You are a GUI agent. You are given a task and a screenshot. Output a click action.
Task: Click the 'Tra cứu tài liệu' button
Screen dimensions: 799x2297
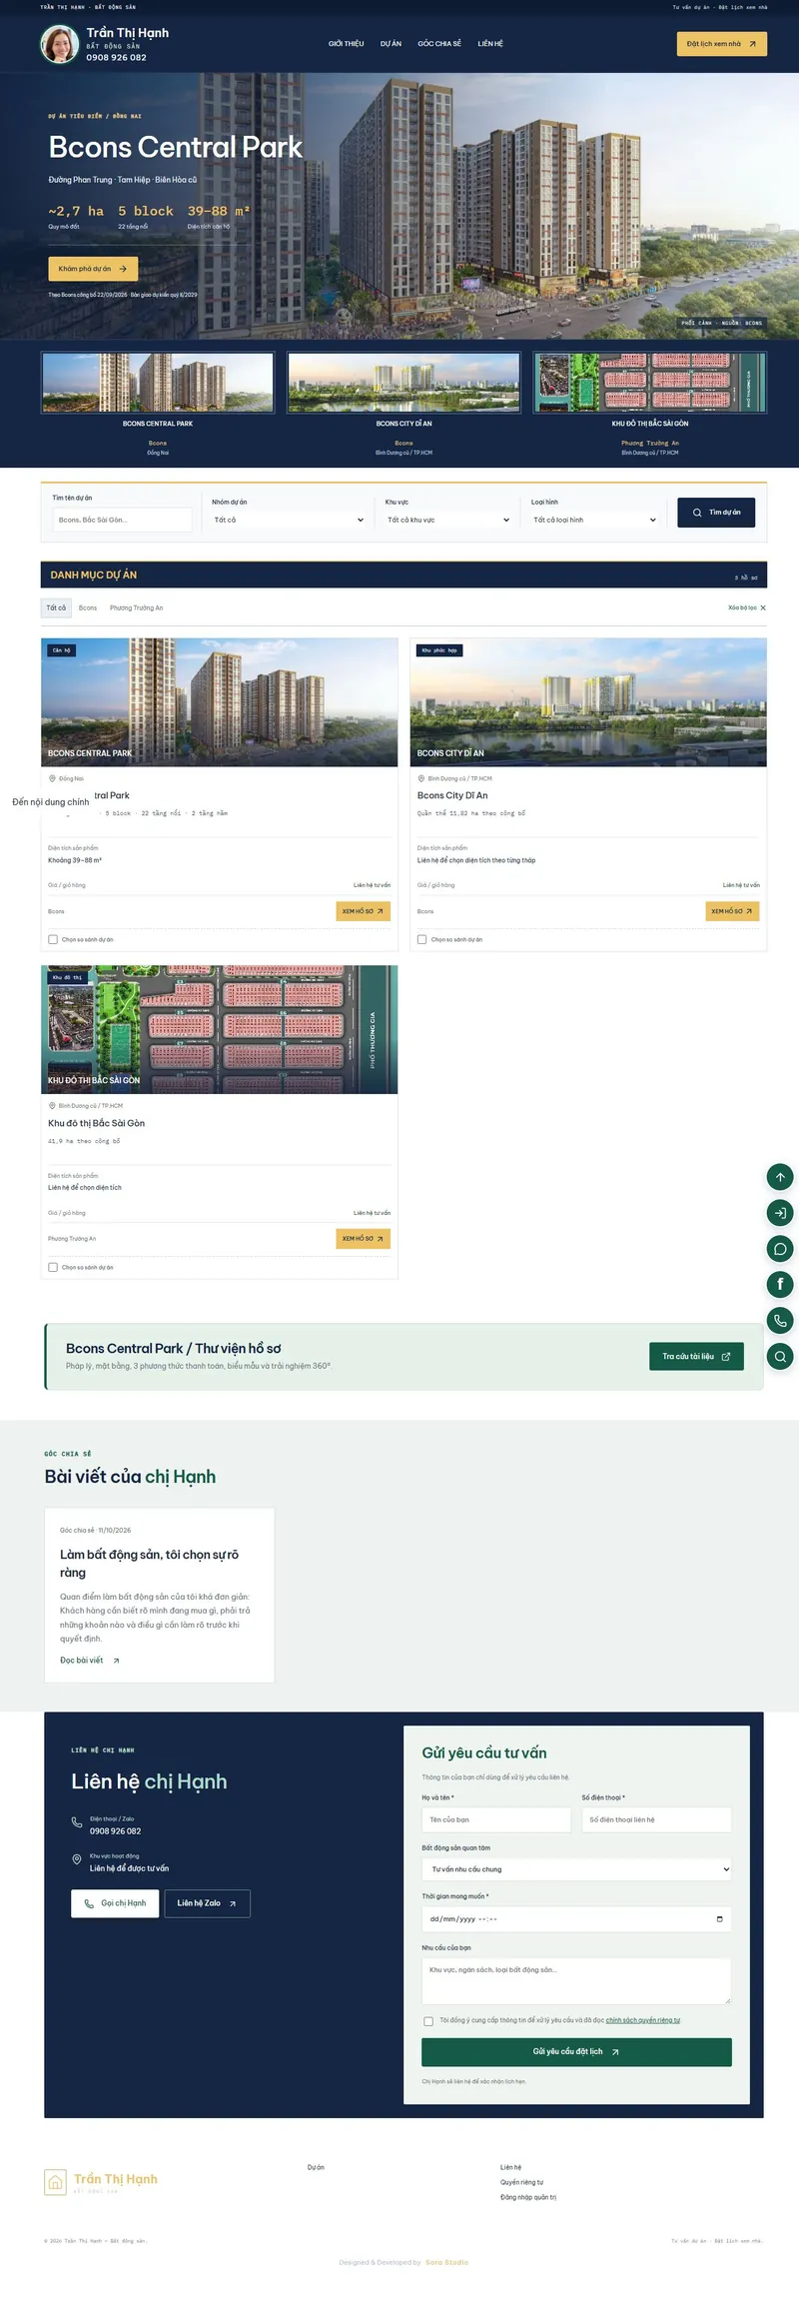pyautogui.click(x=696, y=1356)
